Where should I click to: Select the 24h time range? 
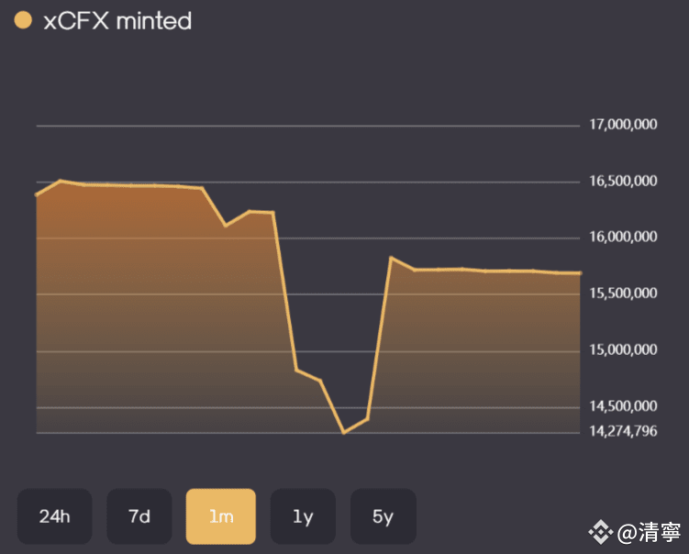55,516
